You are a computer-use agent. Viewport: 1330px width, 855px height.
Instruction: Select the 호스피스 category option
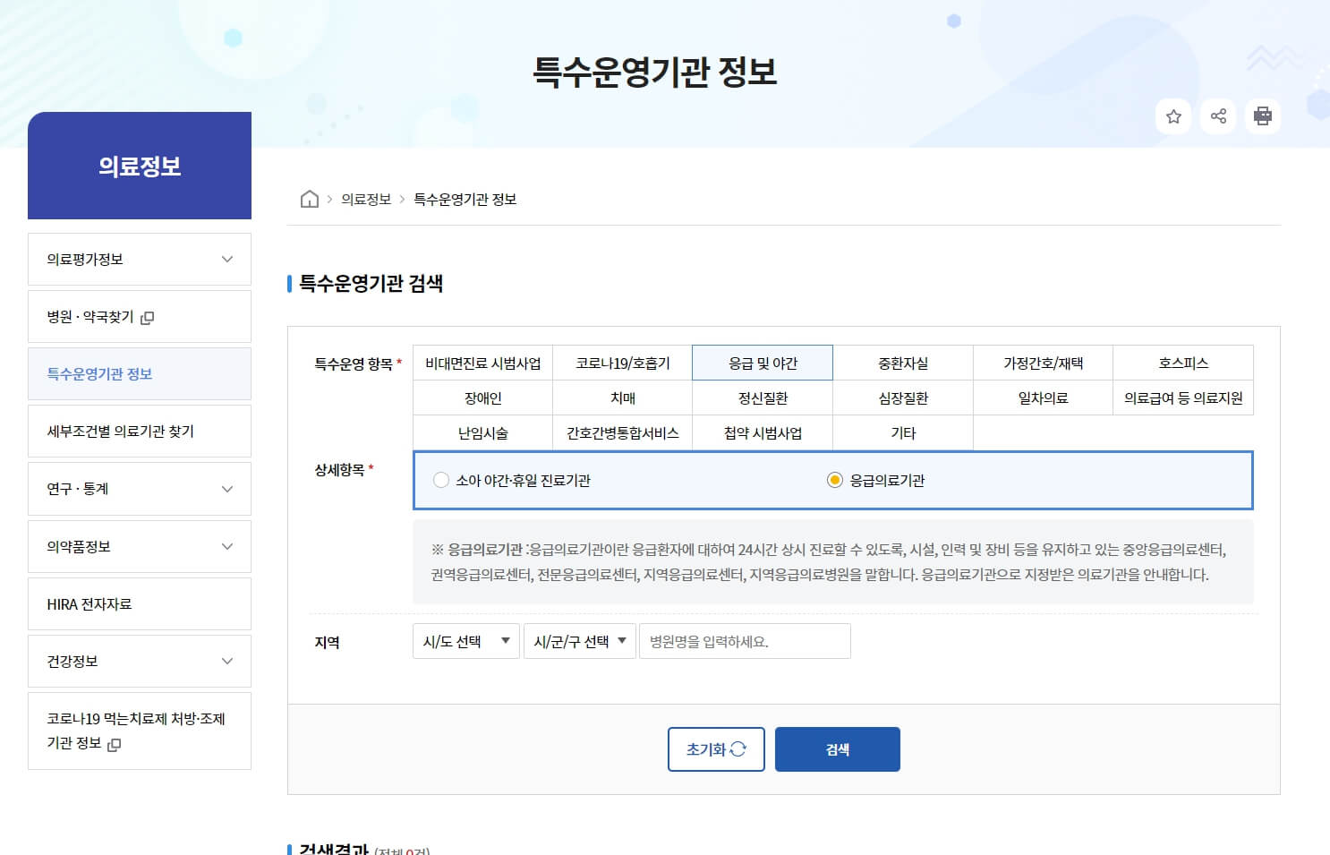pos(1183,363)
